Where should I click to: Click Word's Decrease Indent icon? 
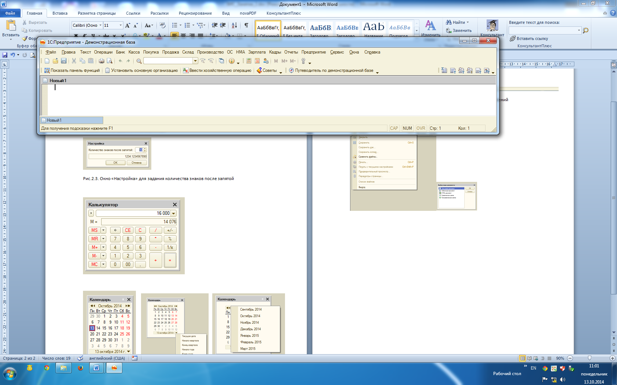click(214, 25)
